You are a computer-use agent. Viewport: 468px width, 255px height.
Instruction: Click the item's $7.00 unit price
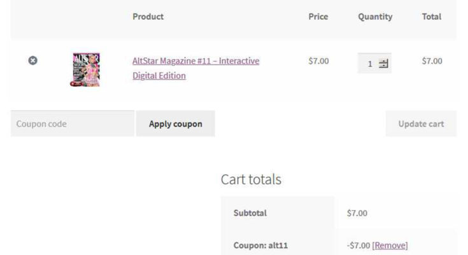pyautogui.click(x=318, y=61)
